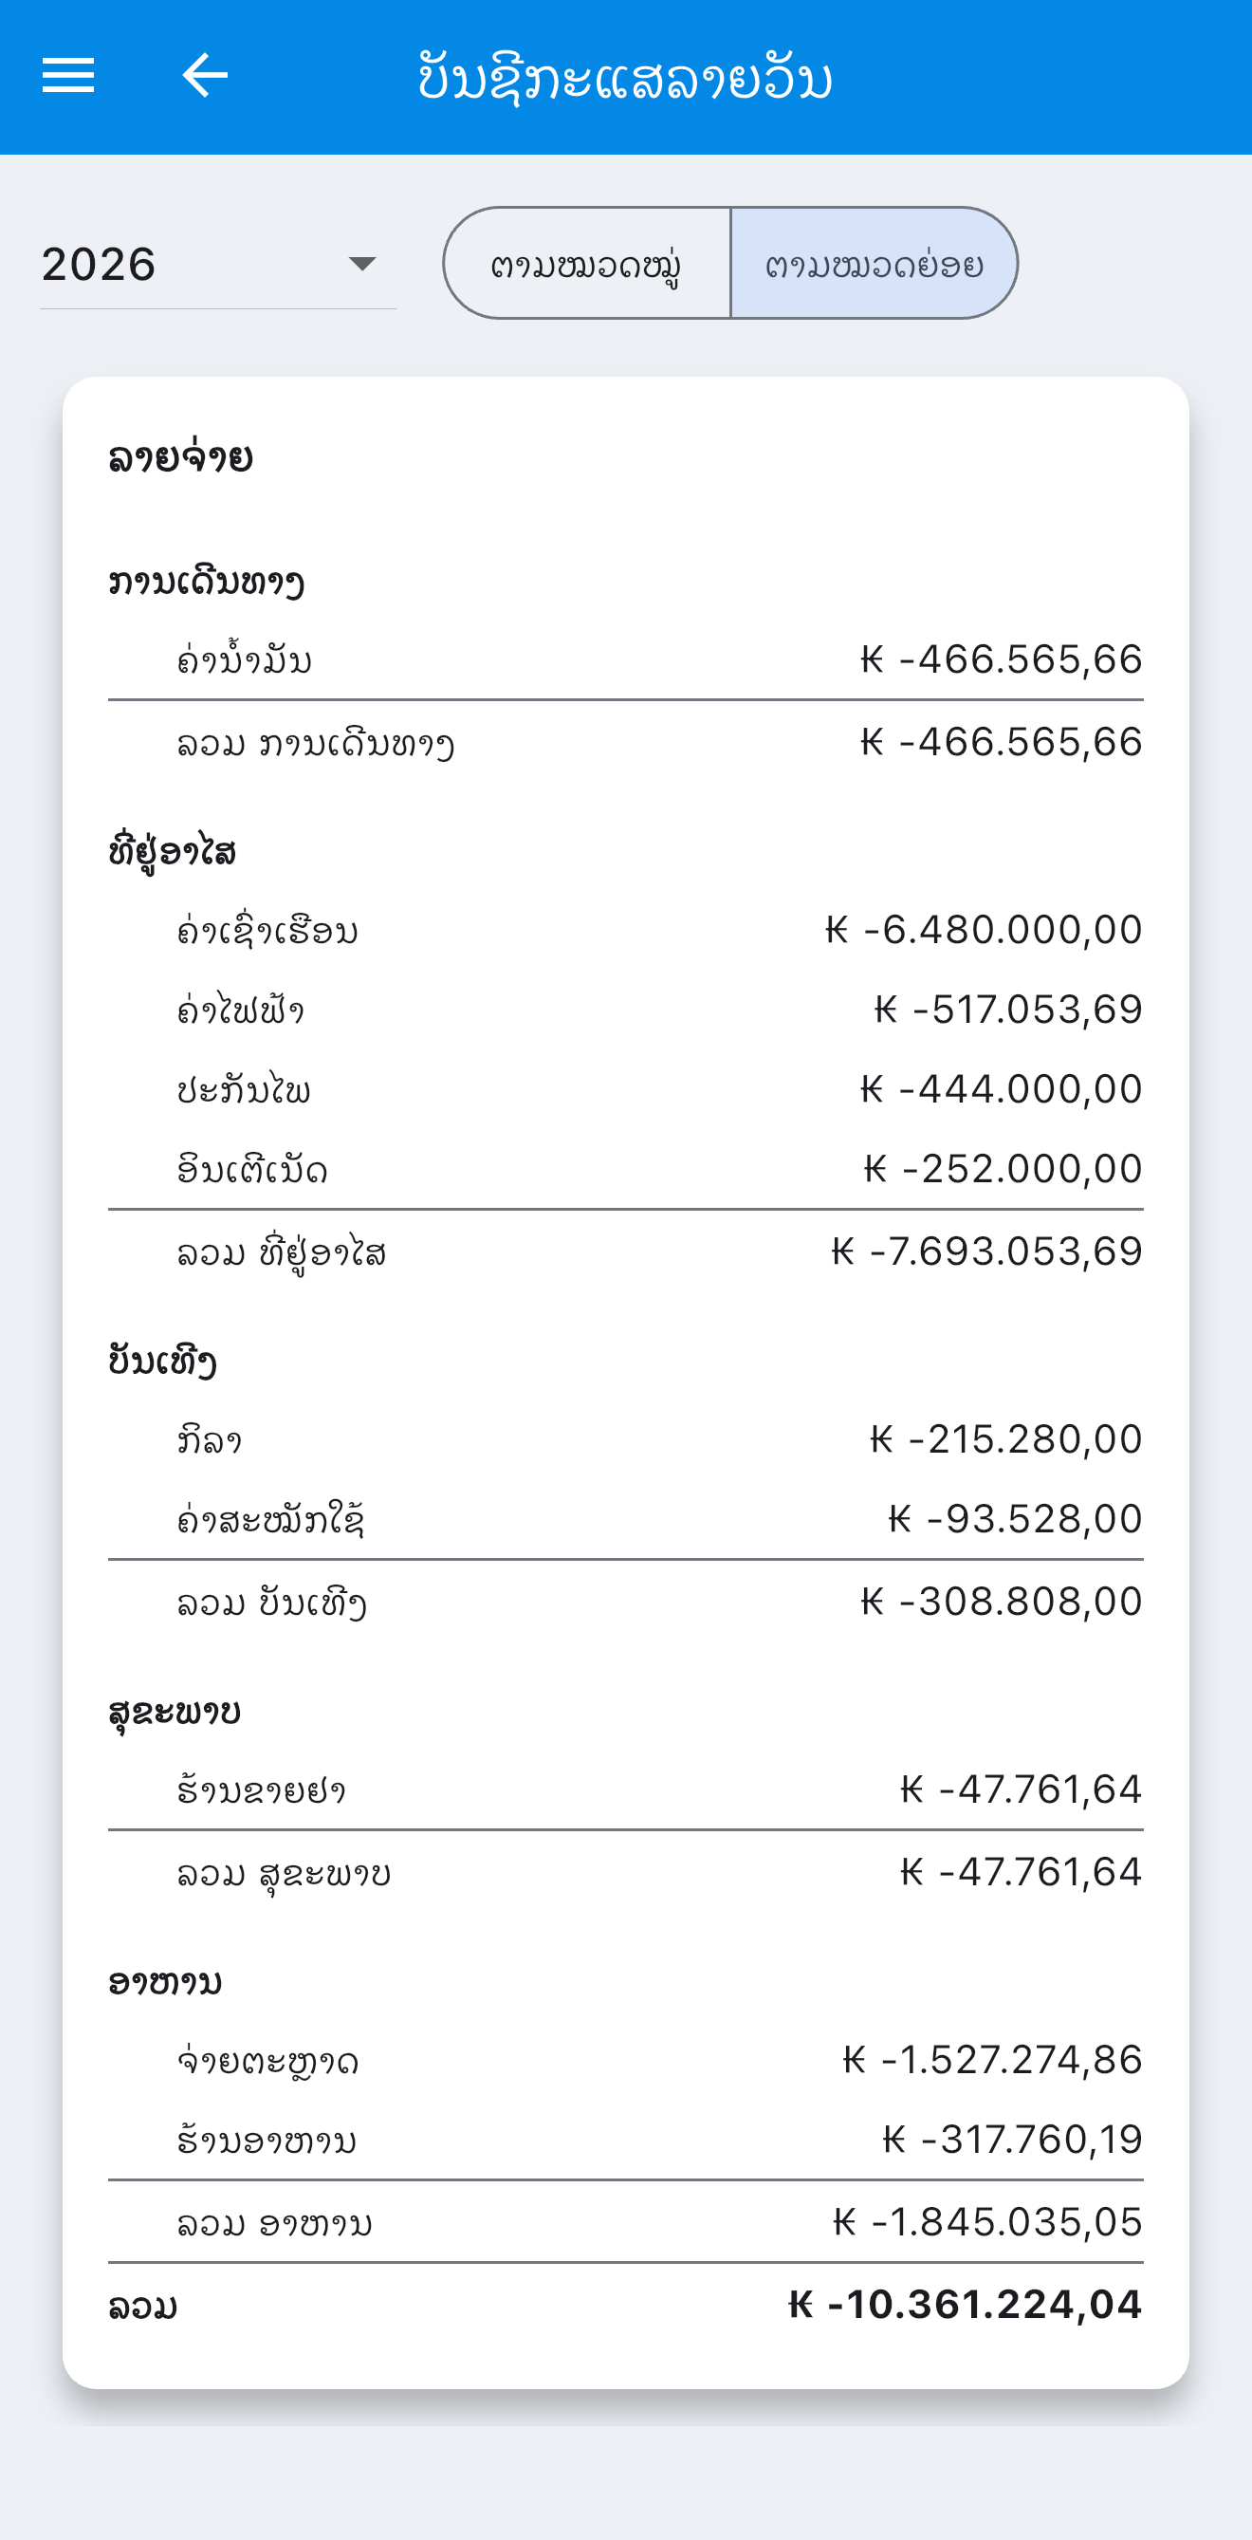Open the 2026 year dropdown
Viewport: 1252px width, 2540px height.
coord(218,265)
